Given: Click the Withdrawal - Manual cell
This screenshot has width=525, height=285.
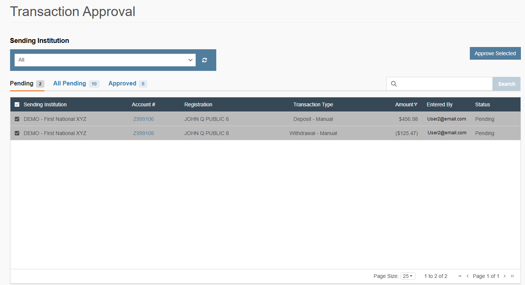Looking at the screenshot, I should (313, 133).
